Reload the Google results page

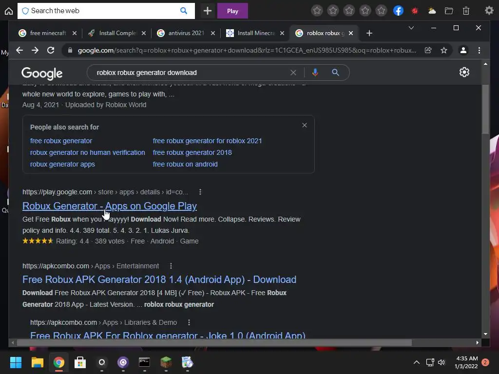[51, 50]
